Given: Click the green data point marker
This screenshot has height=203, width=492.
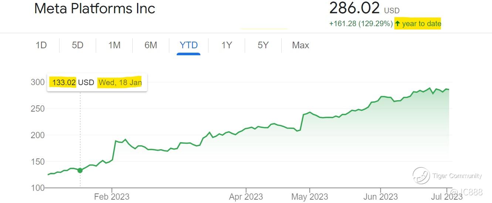Looking at the screenshot, I should click(80, 170).
